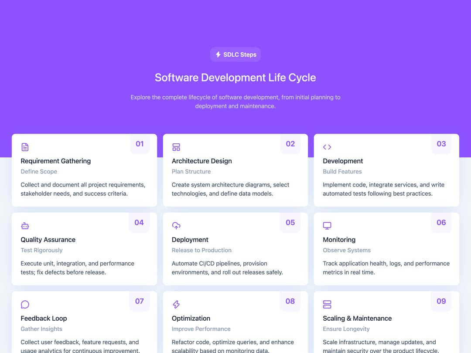471x353 pixels.
Task: Open the Optimization card title
Action: pyautogui.click(x=191, y=318)
